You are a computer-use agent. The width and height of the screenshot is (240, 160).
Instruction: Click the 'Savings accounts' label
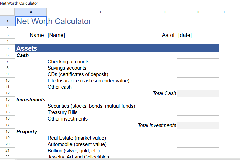tap(67, 68)
